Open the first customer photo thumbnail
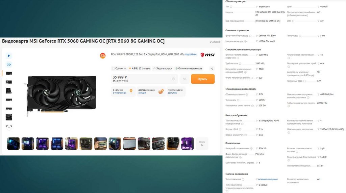 (13, 144)
